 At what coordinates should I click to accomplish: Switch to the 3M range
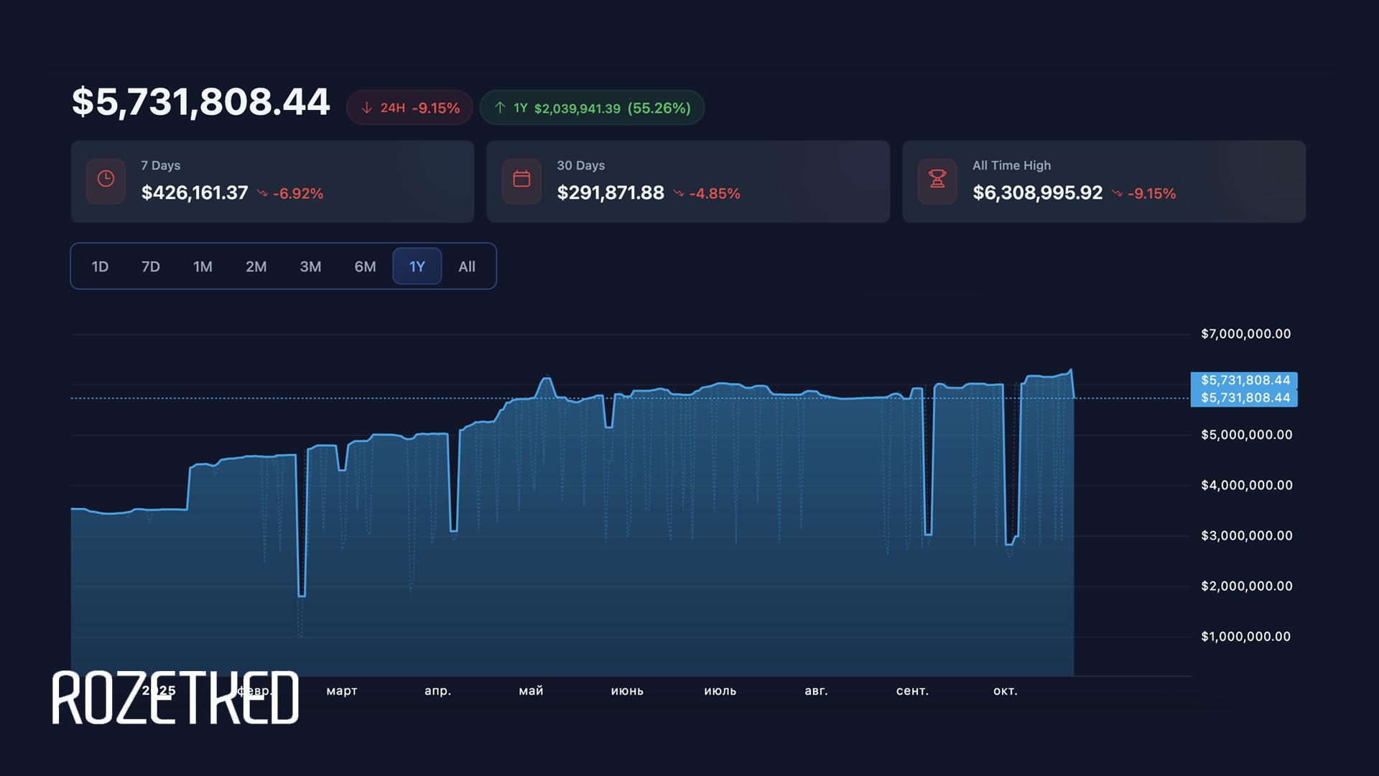310,267
